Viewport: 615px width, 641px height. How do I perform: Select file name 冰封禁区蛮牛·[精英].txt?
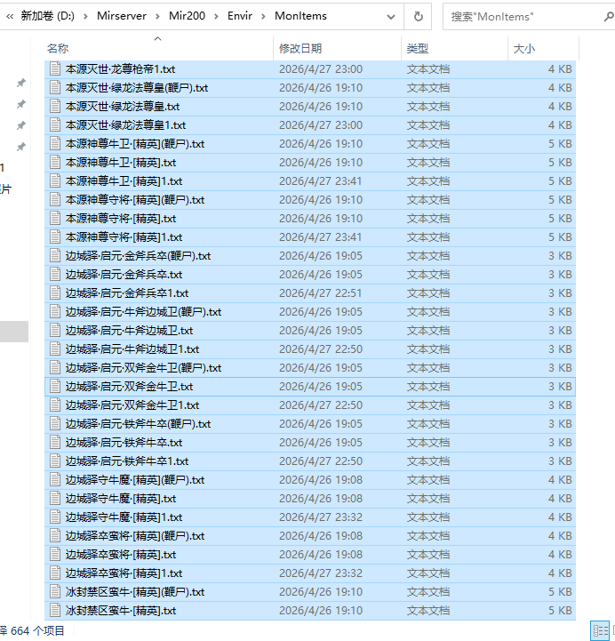pyautogui.click(x=121, y=611)
